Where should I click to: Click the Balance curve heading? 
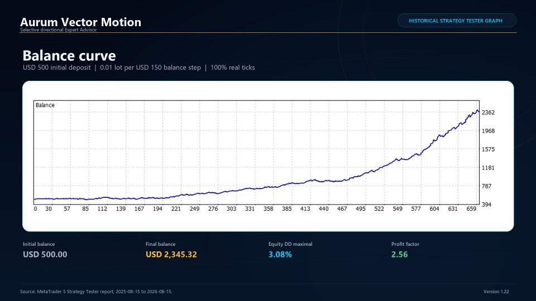(x=69, y=56)
